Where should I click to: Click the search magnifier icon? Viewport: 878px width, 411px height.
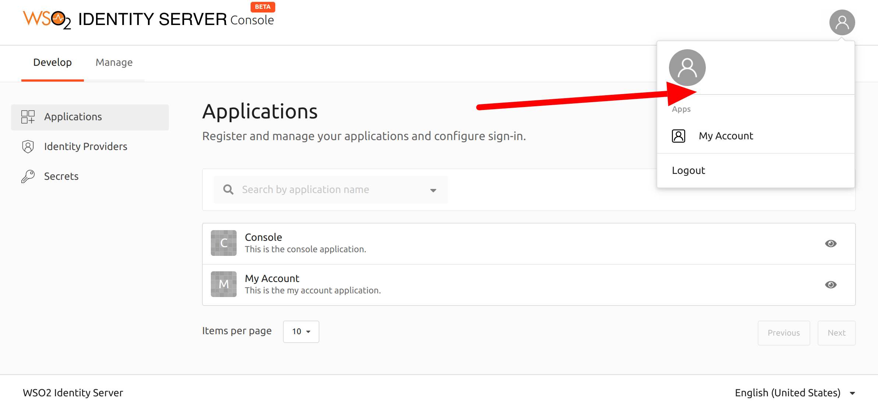pyautogui.click(x=228, y=190)
